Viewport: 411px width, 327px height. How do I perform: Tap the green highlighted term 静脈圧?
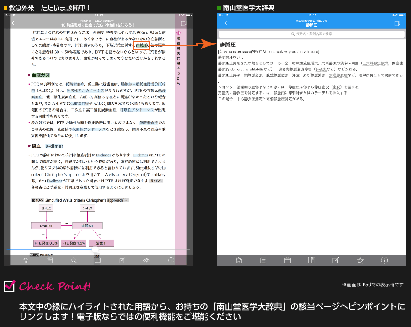[142, 45]
